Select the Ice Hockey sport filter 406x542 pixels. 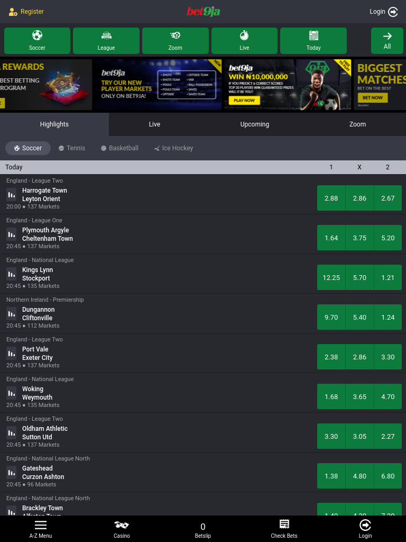pos(173,148)
